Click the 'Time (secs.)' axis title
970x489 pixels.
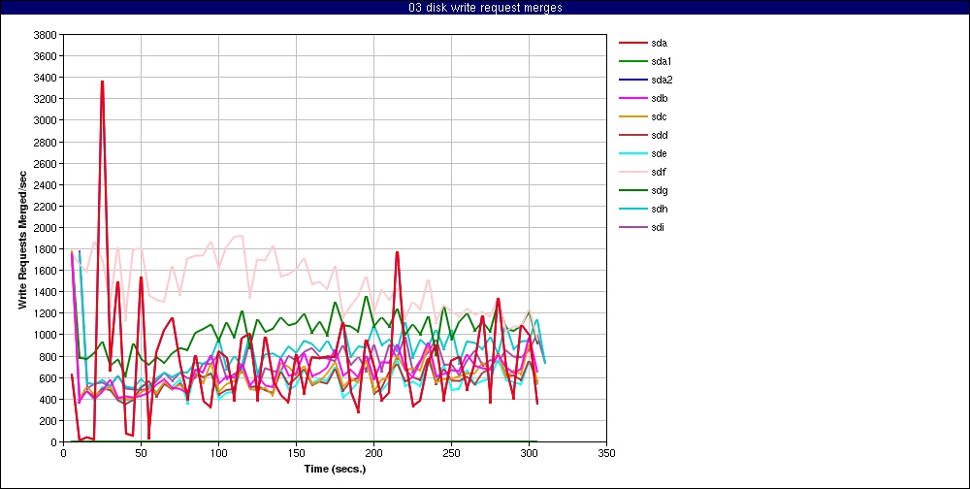[335, 469]
